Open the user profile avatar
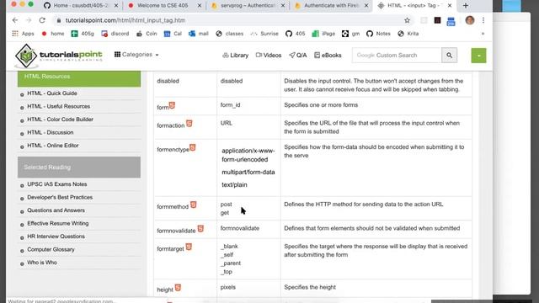539x303 pixels. pos(470,20)
